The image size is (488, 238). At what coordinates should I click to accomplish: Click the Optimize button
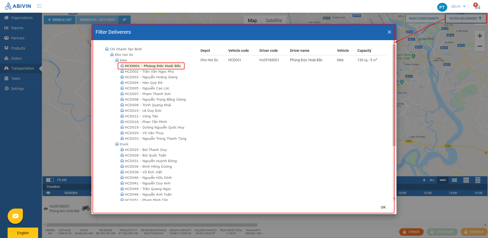coord(474,232)
